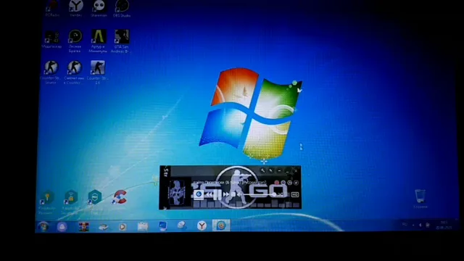Toggle the red record button in player
Screen dimensions: 464x261
click(x=277, y=183)
